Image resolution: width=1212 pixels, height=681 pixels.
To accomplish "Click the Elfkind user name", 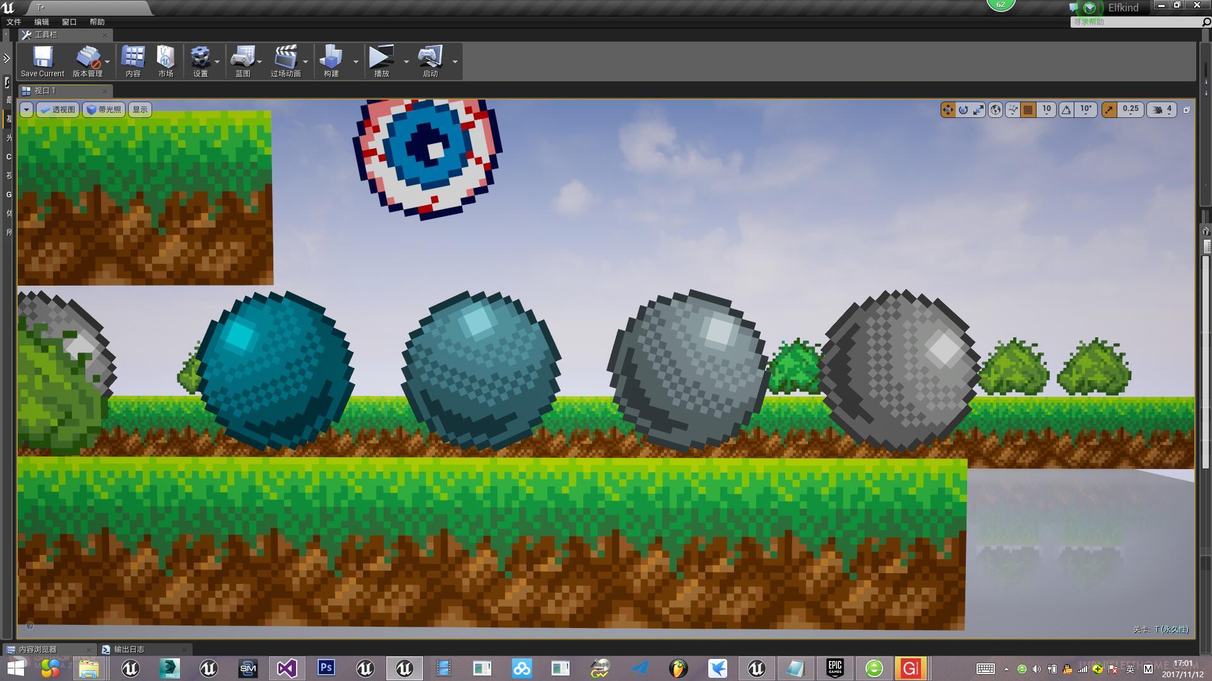I will point(1124,8).
